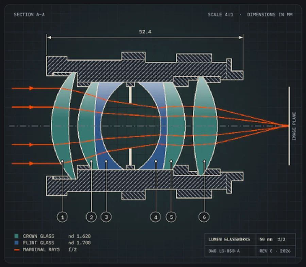The height and width of the screenshot is (267, 306).
Task: Click callout balloon number 2
Action: click(x=91, y=217)
